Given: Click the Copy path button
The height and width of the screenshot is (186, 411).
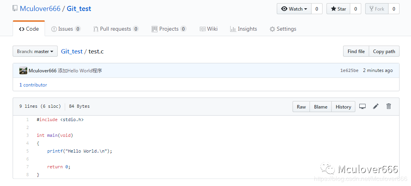Looking at the screenshot, I should tap(384, 52).
